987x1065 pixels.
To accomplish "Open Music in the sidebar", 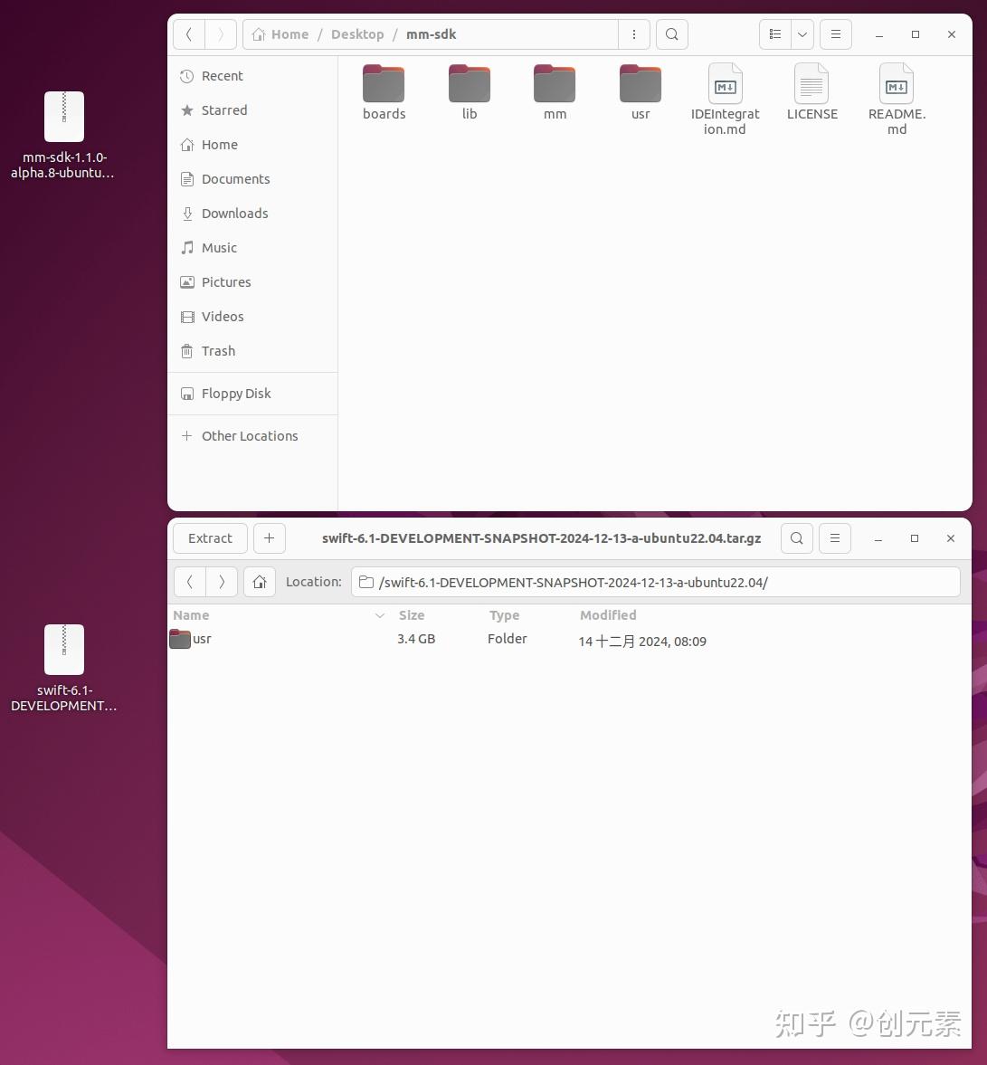I will coord(252,248).
